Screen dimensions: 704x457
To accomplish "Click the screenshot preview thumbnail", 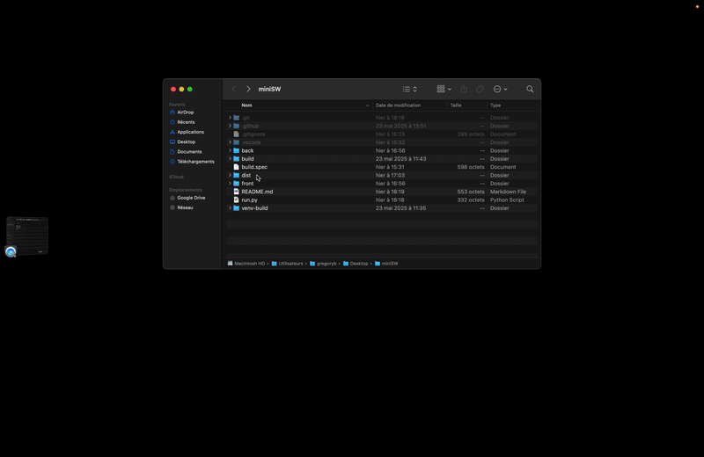I will tap(27, 236).
